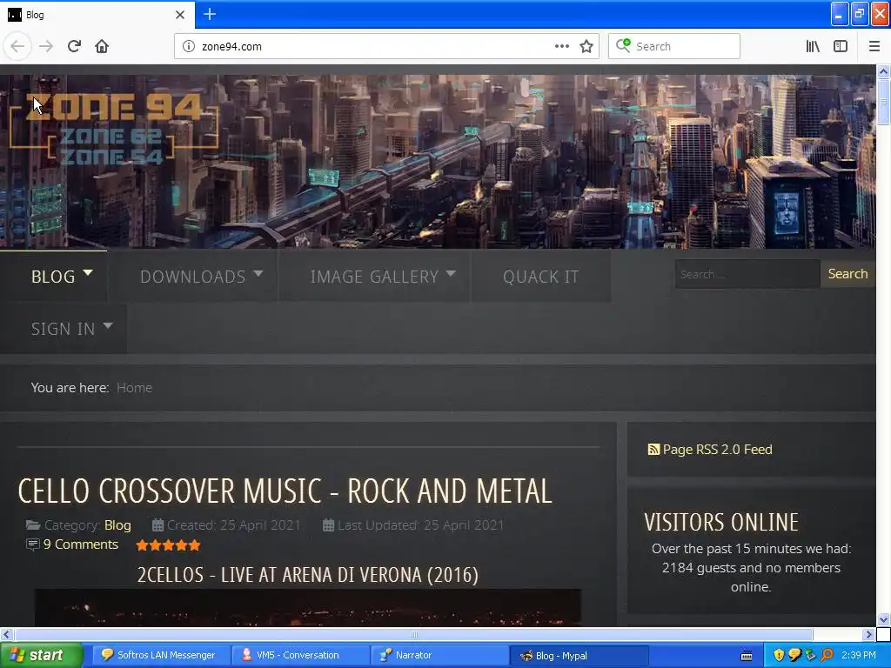
Task: Bookmark this page with the star
Action: 586,46
